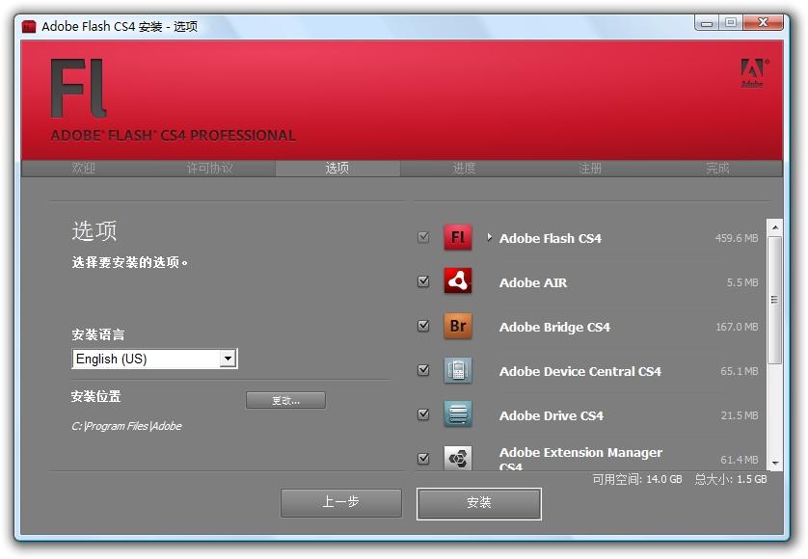Click the large Fl logo in the header
808x559 pixels.
[78, 89]
